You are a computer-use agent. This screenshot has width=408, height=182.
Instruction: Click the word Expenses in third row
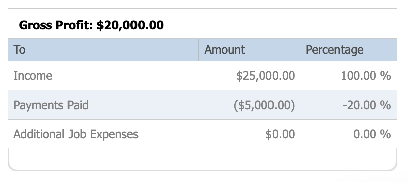(114, 134)
